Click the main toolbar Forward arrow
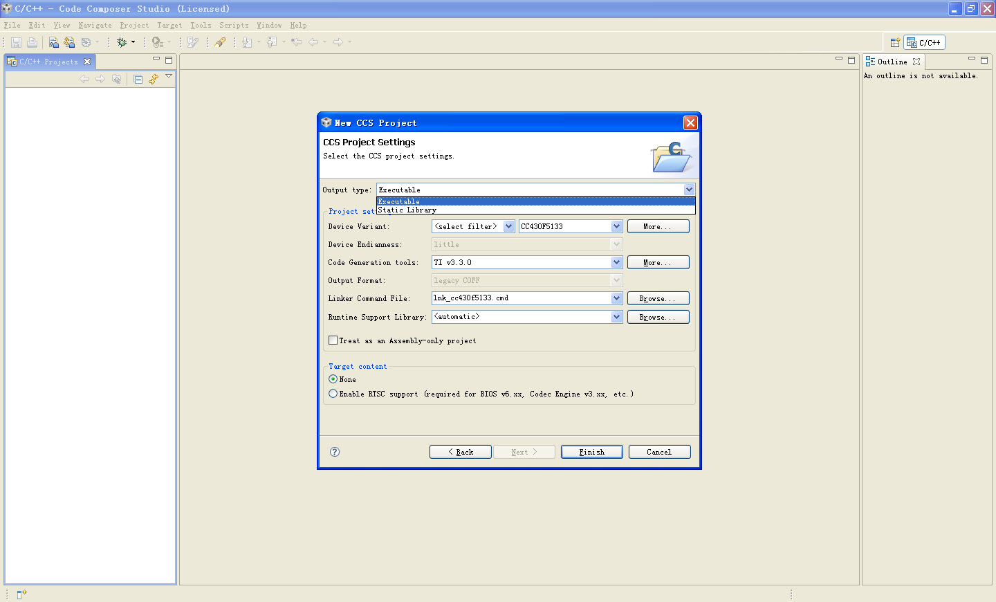The height and width of the screenshot is (602, 996). click(x=338, y=42)
